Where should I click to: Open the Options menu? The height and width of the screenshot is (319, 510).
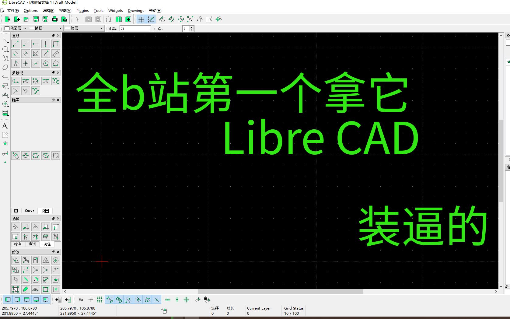coord(31,11)
